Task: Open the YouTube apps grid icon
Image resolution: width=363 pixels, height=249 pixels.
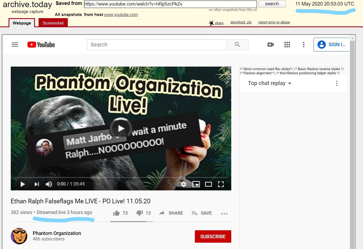Action: click(x=287, y=45)
